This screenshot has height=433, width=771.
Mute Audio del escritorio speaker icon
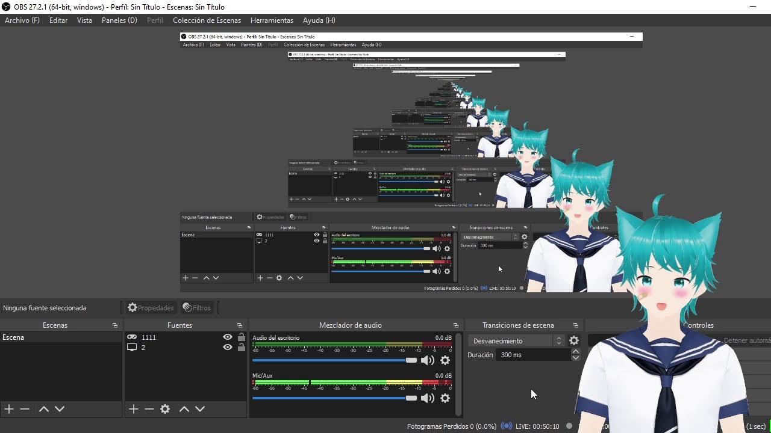click(427, 360)
